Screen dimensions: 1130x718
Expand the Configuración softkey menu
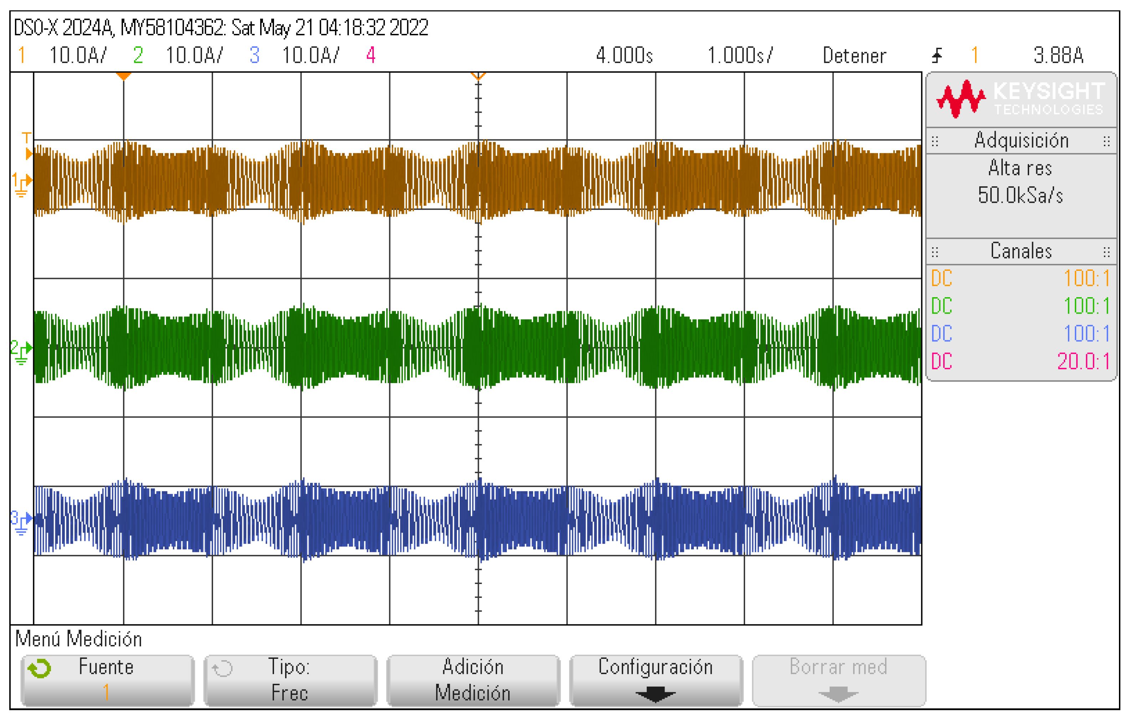(x=656, y=680)
